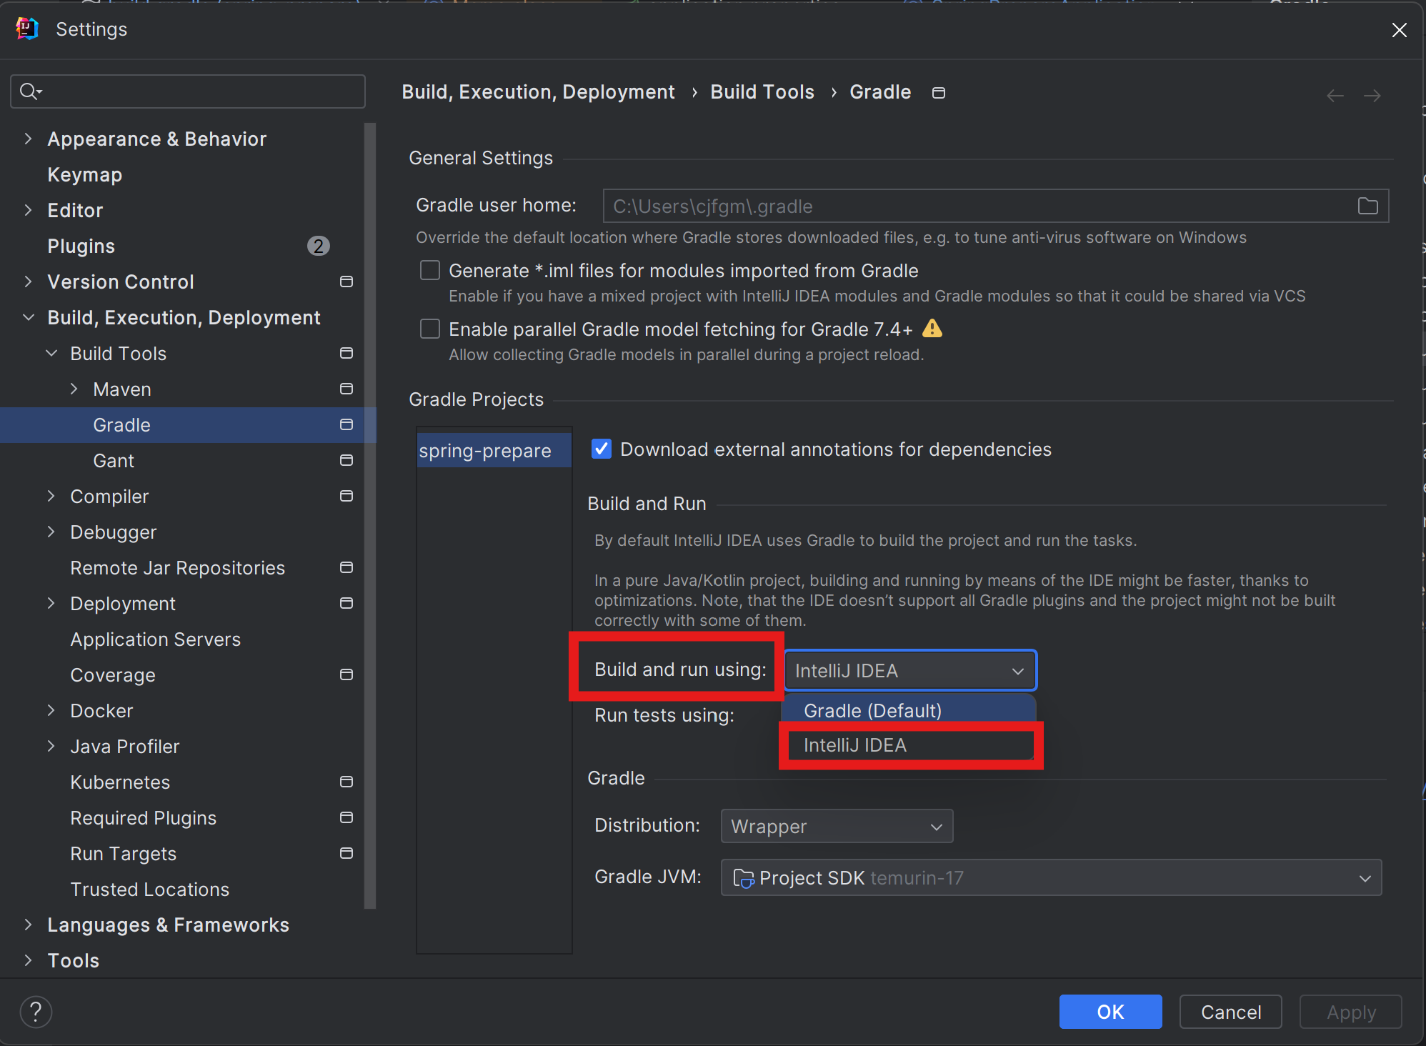Click the project settings icon next to Maven

(x=346, y=389)
